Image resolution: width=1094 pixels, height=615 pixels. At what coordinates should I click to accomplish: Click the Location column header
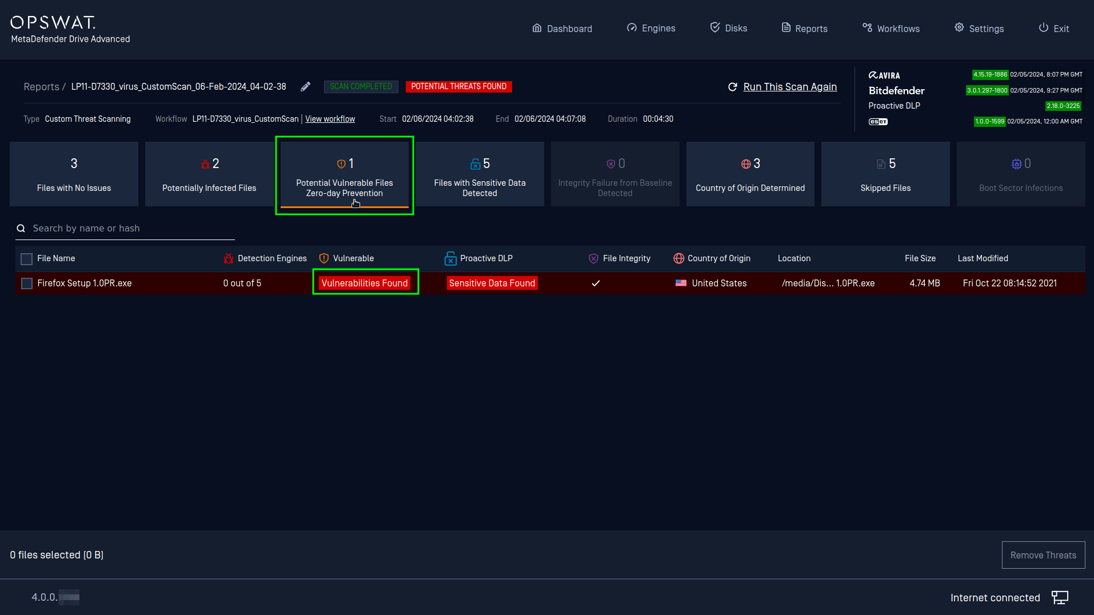point(794,258)
